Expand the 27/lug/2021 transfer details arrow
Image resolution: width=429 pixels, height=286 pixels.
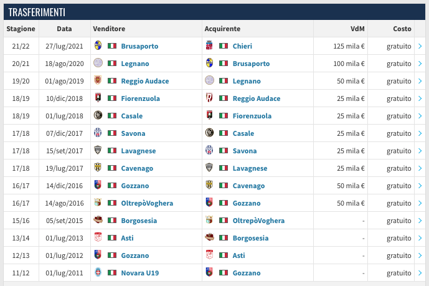tap(420, 46)
